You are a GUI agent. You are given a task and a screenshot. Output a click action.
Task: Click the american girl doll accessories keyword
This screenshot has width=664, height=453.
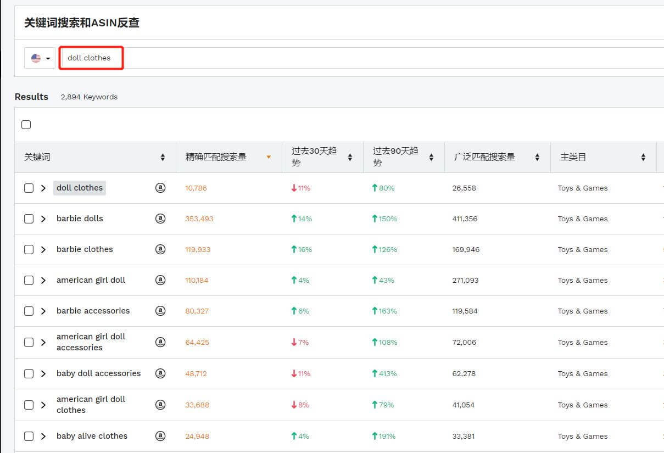(x=91, y=342)
